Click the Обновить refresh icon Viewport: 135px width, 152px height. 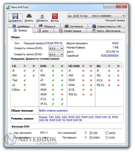pyautogui.click(x=42, y=16)
